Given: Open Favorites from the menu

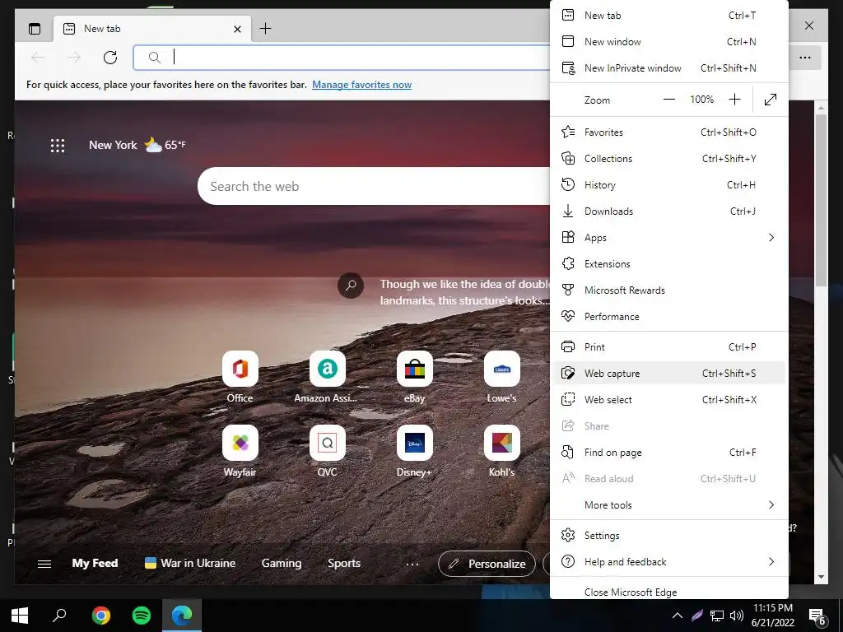Looking at the screenshot, I should tap(668, 132).
